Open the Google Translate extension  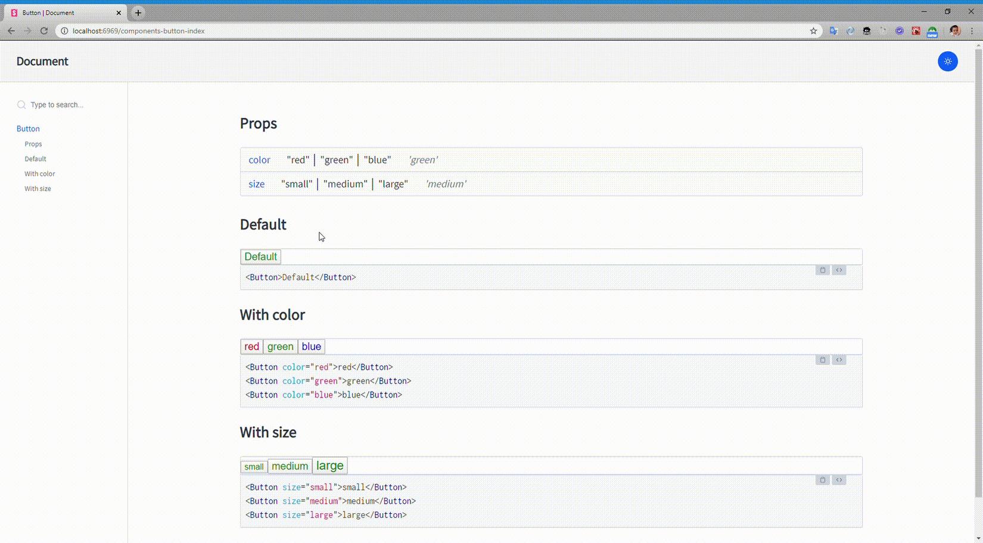pos(833,31)
